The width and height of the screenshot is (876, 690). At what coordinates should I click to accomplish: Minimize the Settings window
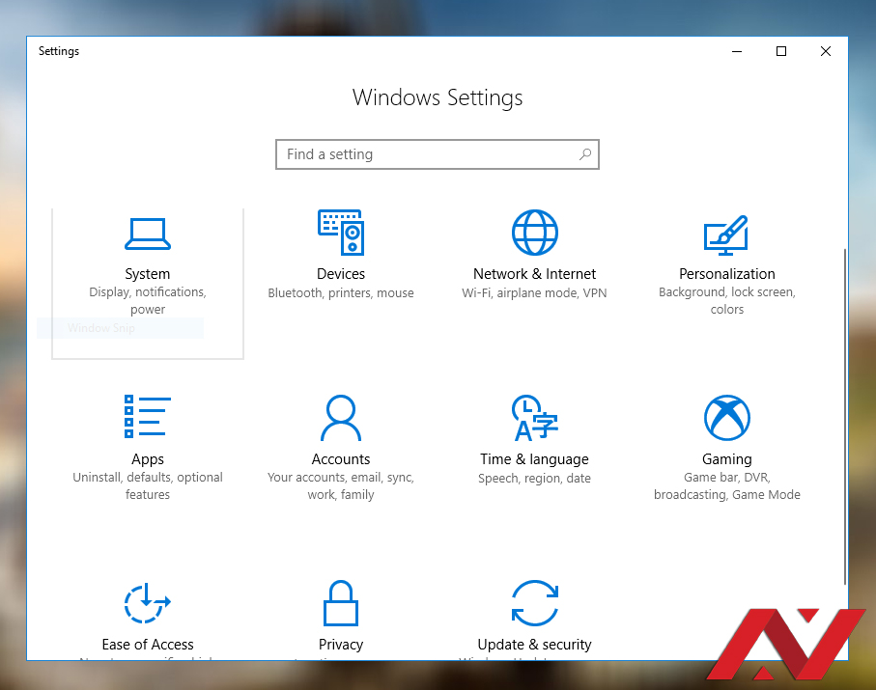click(738, 51)
